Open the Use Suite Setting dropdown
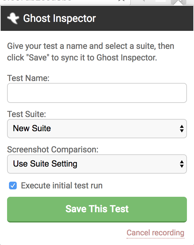Screen dimensions: 194x245 97,164
